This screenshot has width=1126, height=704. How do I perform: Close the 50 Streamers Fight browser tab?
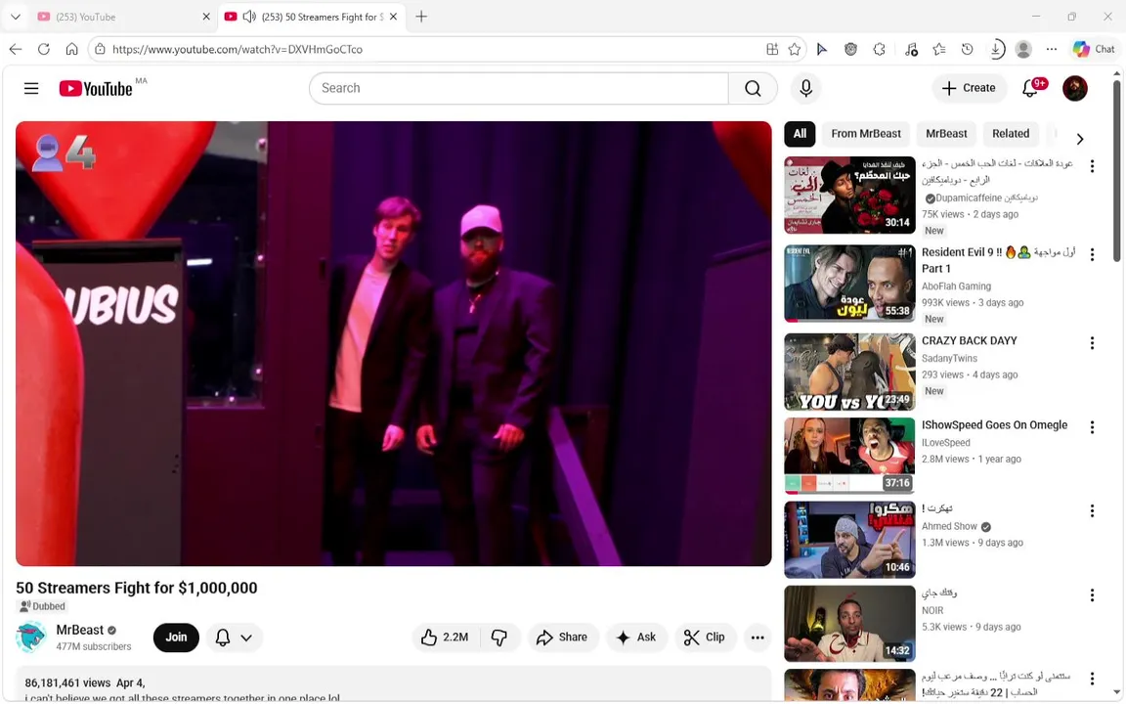click(x=394, y=17)
